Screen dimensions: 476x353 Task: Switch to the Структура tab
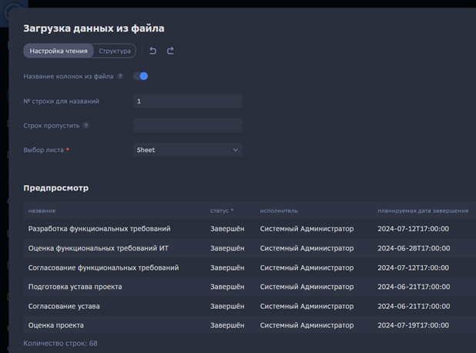115,51
